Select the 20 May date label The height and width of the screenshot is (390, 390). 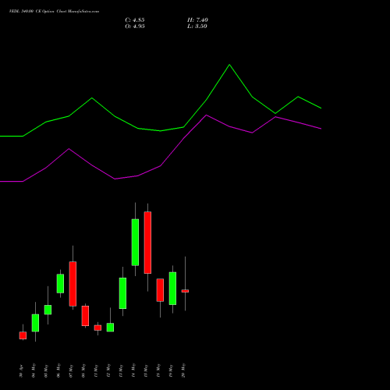(183, 370)
